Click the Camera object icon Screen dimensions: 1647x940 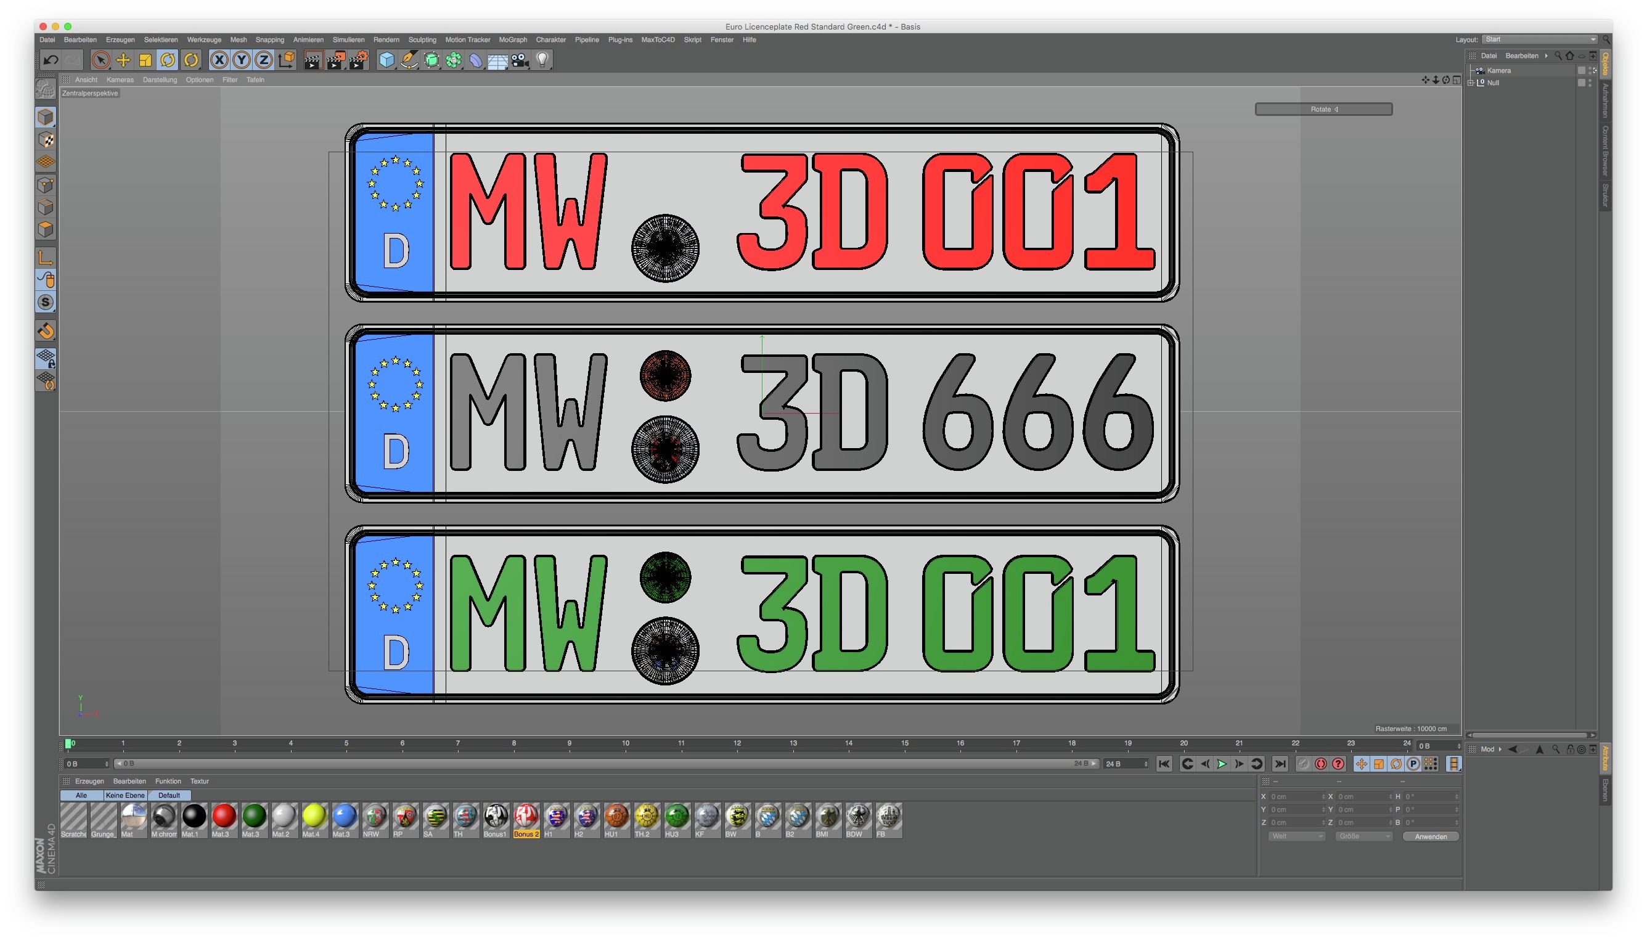pyautogui.click(x=520, y=60)
